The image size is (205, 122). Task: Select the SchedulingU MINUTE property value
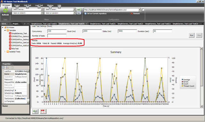(20, 93)
